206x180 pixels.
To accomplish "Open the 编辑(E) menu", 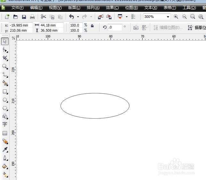I will [x=36, y=8].
